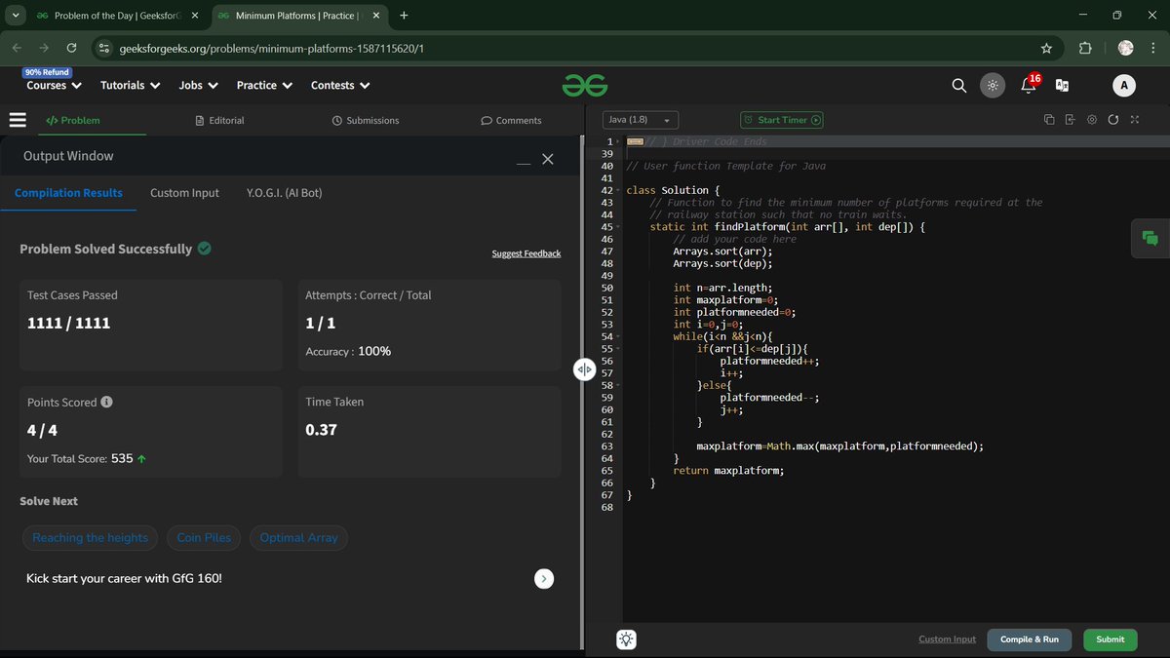
Task: Click the 90% Refund badge
Action: (x=47, y=72)
